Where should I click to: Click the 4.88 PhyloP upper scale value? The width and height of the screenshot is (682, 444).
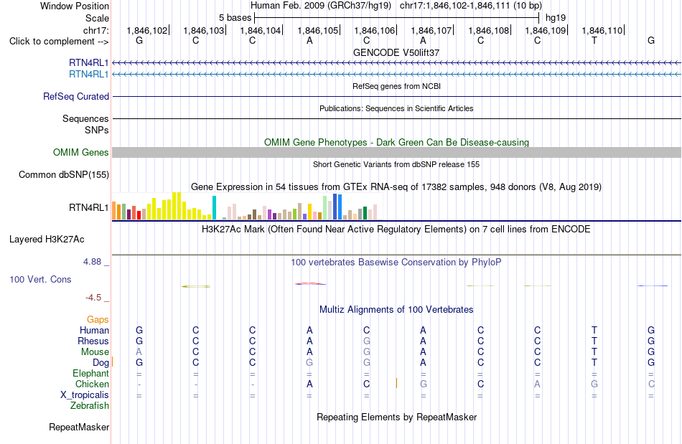(x=92, y=262)
